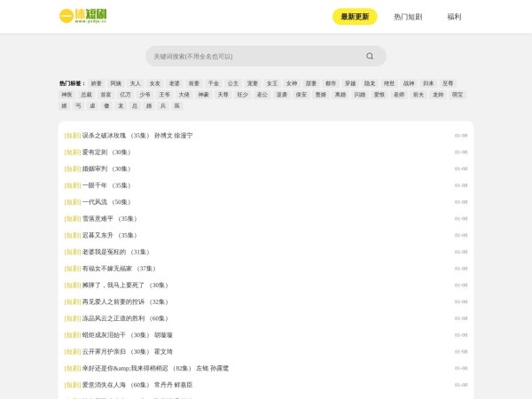Click the search magnifier icon

(x=370, y=56)
